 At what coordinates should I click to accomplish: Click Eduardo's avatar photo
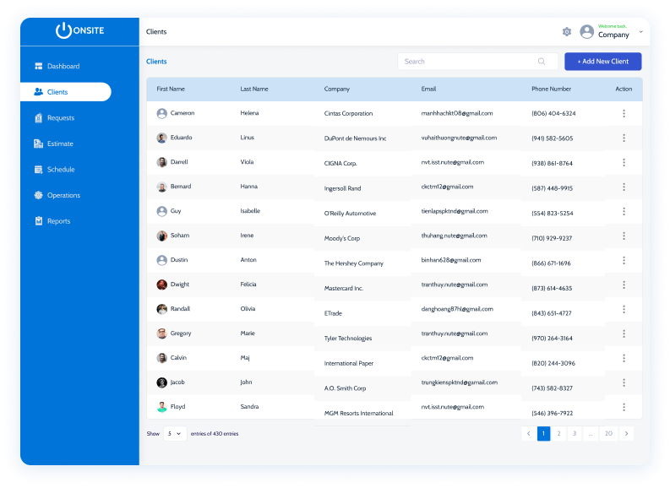(161, 138)
